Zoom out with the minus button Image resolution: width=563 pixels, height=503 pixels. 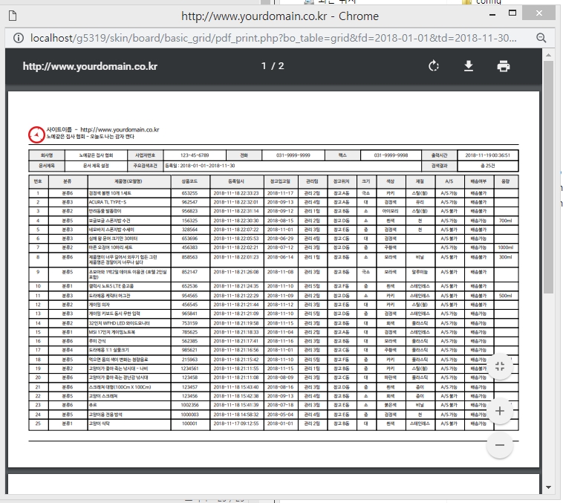pyautogui.click(x=499, y=444)
